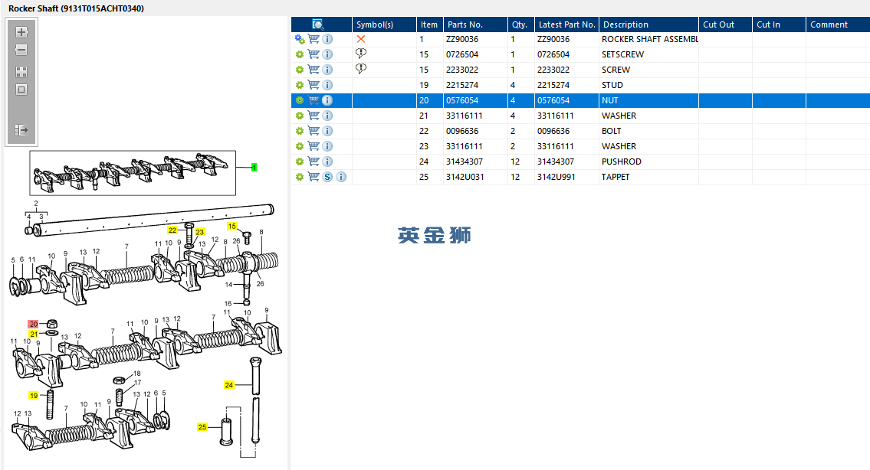Click the TAPPET description cell
This screenshot has width=870, height=470.
tap(648, 177)
